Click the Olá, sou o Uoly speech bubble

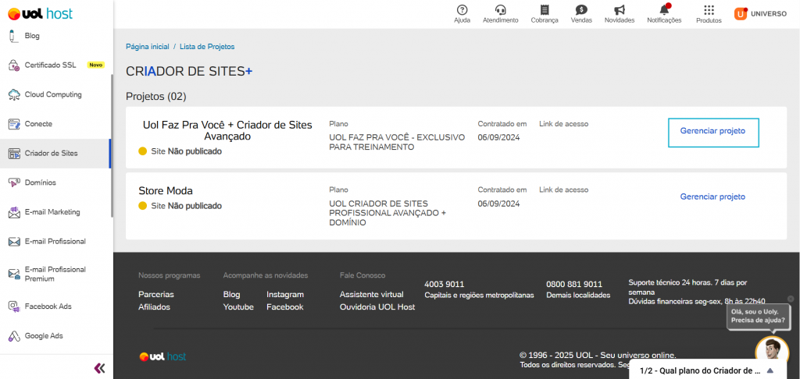tap(758, 317)
